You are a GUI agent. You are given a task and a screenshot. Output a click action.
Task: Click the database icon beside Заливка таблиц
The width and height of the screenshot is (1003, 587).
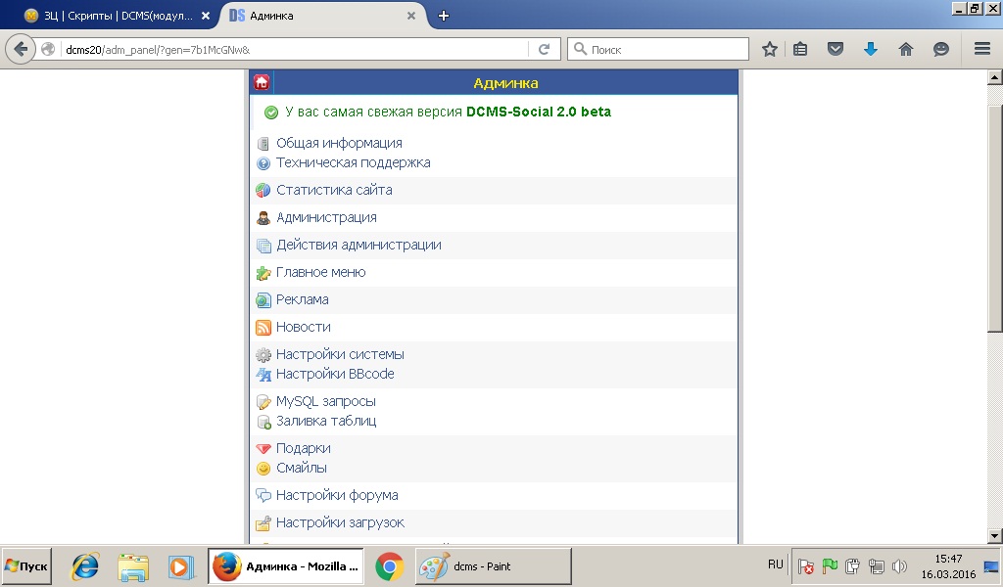tap(263, 422)
